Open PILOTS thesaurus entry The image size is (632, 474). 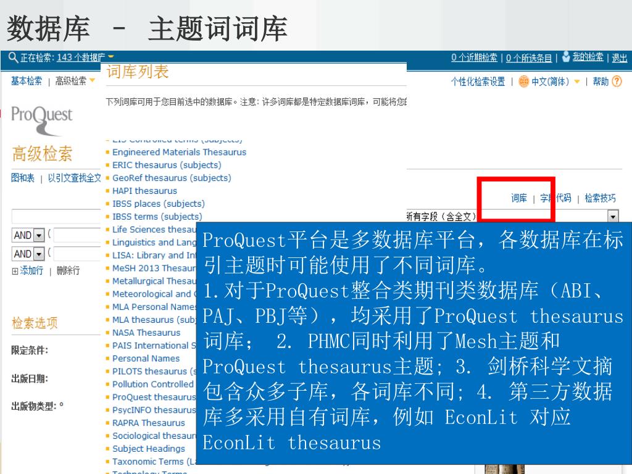coord(154,371)
